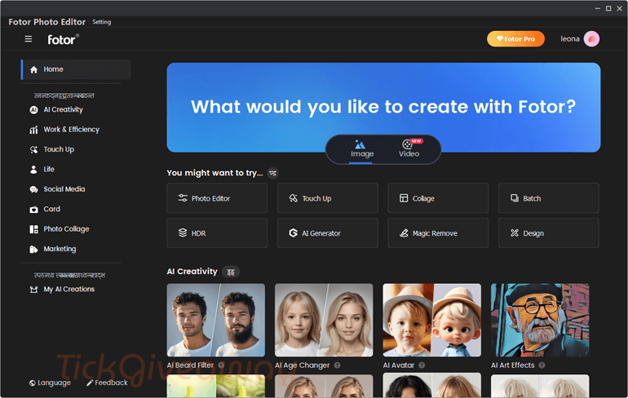Click the Feedback pencil icon
The height and width of the screenshot is (398, 628).
pyautogui.click(x=90, y=383)
